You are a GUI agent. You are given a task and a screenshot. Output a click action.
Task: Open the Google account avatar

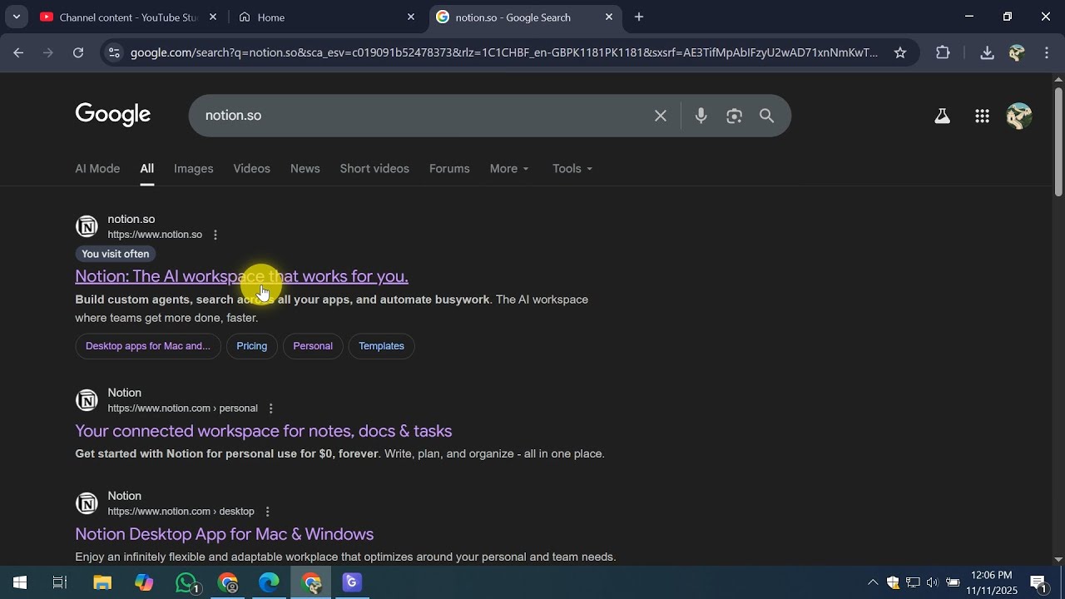[1018, 116]
